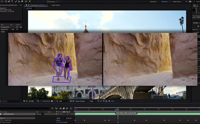Open the Info panel tab
Image resolution: width=200 pixels, height=124 pixels.
pyautogui.click(x=194, y=5)
